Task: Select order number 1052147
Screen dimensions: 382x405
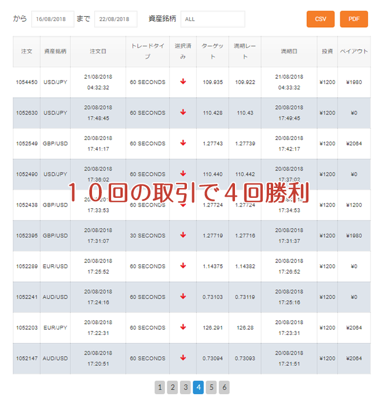Action: point(27,358)
